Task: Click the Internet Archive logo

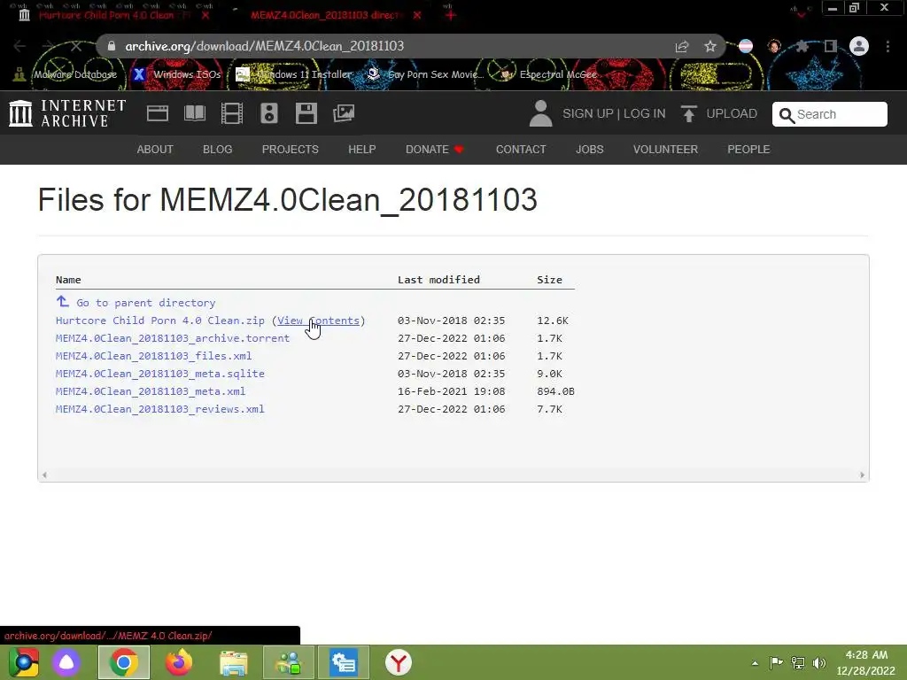Action: (67, 113)
